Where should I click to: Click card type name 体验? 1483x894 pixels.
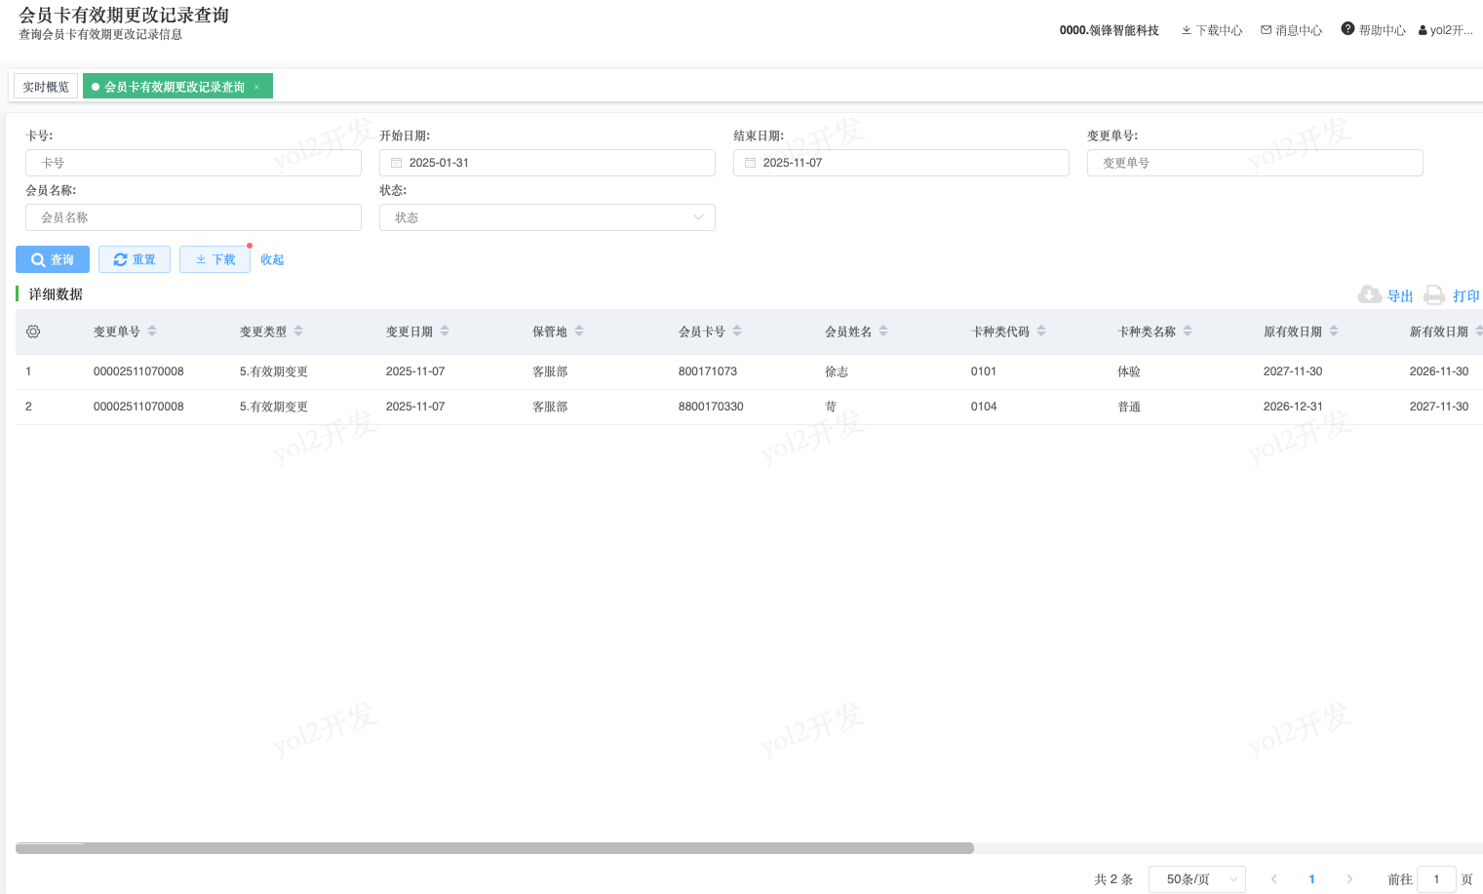click(1129, 371)
